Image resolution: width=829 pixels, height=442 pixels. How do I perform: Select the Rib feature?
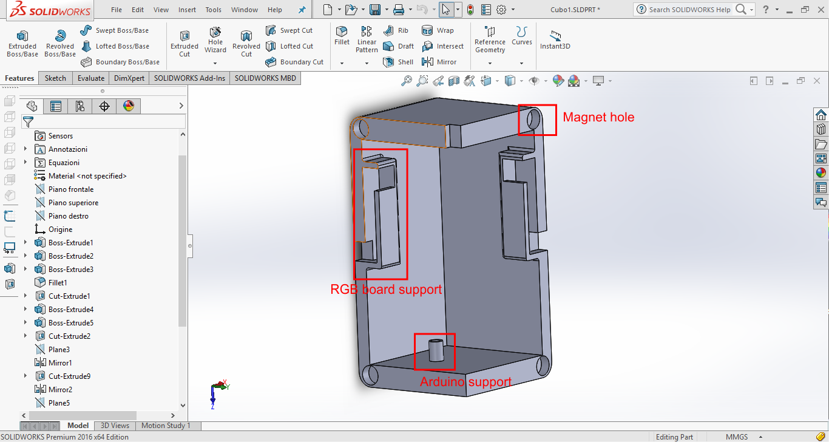click(396, 30)
